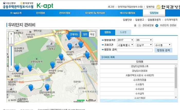
Task: Click apartment list scrollbar up arrow
Action: 176,66
